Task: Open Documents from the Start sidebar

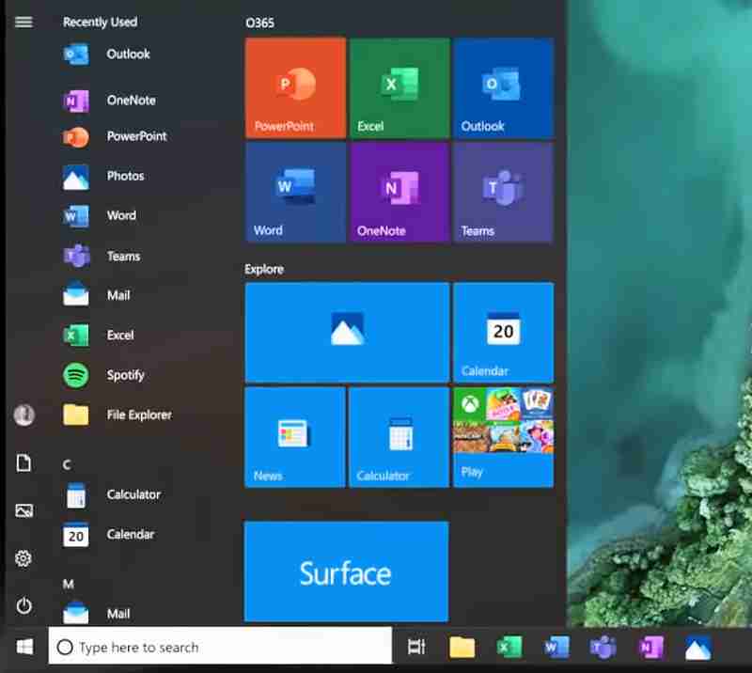Action: click(23, 462)
